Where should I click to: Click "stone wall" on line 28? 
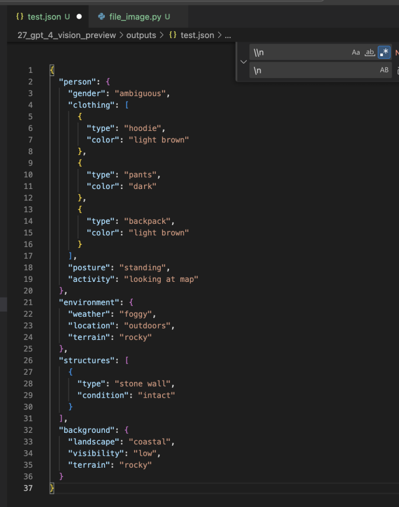tap(143, 384)
